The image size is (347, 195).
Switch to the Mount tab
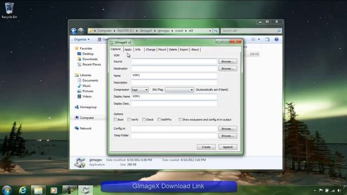(162, 49)
